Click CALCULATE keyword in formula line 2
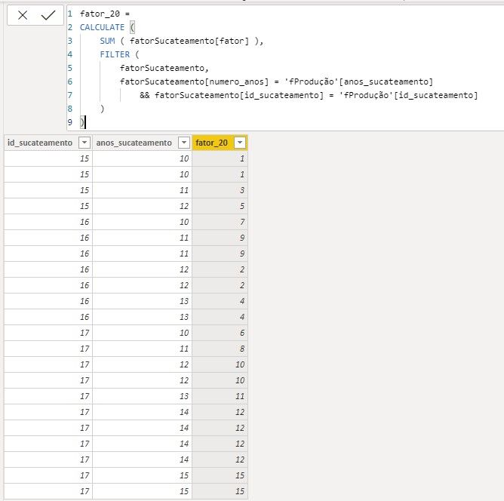The image size is (504, 501). point(102,27)
